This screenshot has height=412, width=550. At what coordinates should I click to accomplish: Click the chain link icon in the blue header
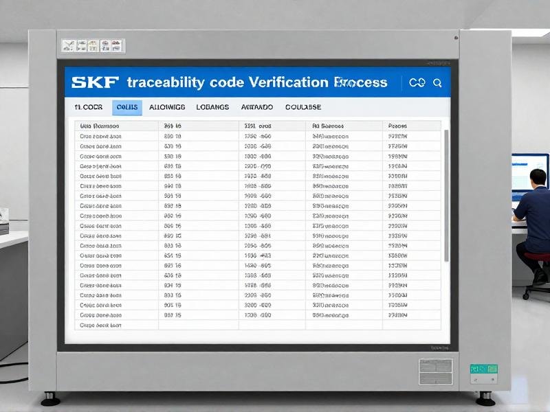click(x=417, y=82)
